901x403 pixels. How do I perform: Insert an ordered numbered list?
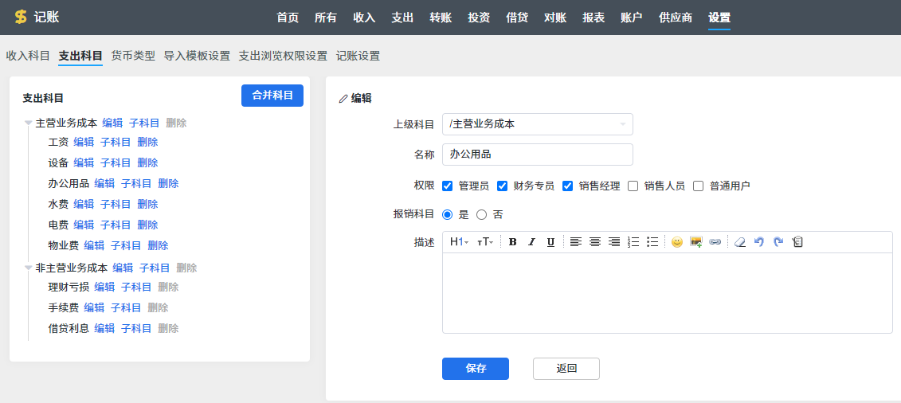(633, 242)
